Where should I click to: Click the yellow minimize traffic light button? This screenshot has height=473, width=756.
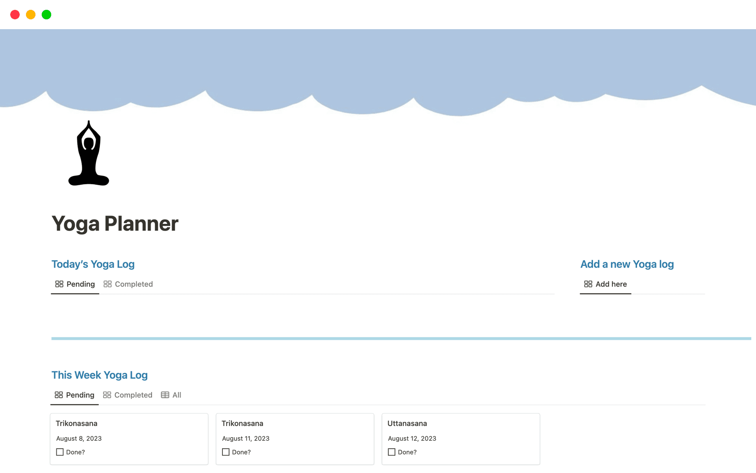point(31,15)
